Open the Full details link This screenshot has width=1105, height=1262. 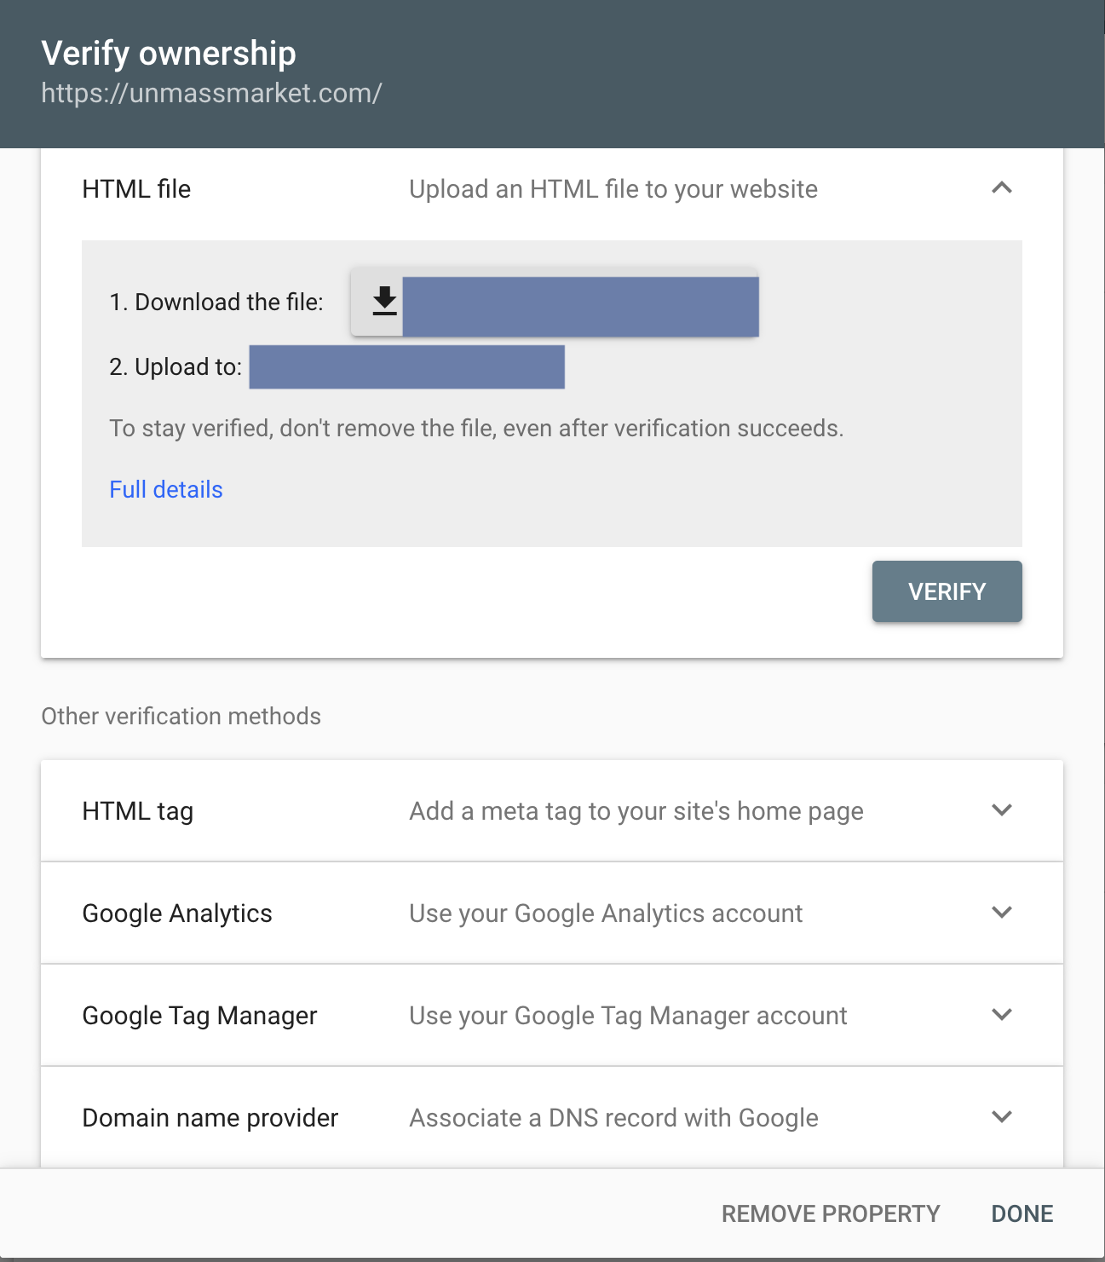pyautogui.click(x=166, y=489)
